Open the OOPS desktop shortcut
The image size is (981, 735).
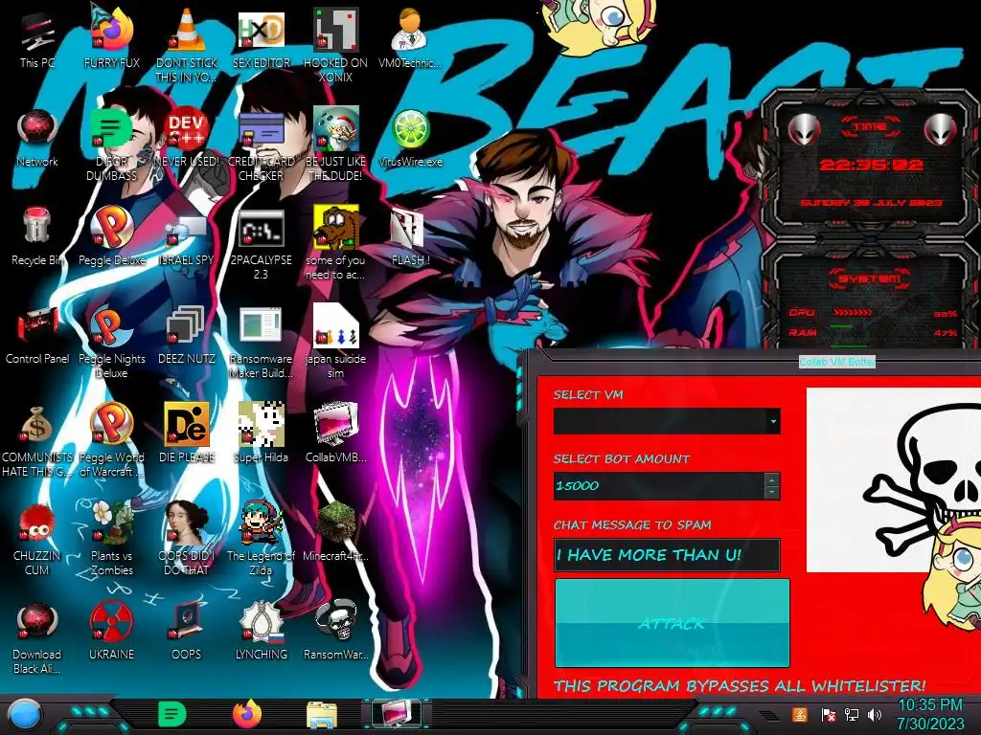coord(187,632)
